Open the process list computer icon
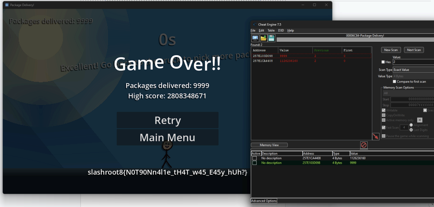This screenshot has height=207, width=434. [255, 38]
